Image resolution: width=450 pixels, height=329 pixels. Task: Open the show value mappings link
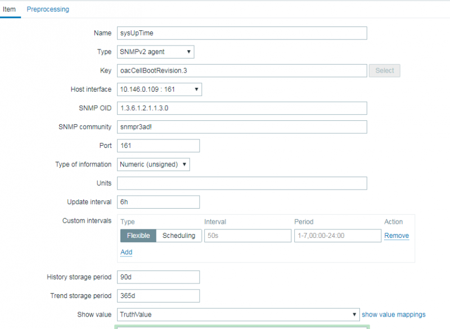pyautogui.click(x=393, y=314)
